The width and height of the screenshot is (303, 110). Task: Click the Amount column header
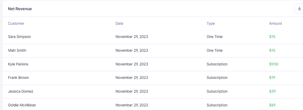point(275,24)
